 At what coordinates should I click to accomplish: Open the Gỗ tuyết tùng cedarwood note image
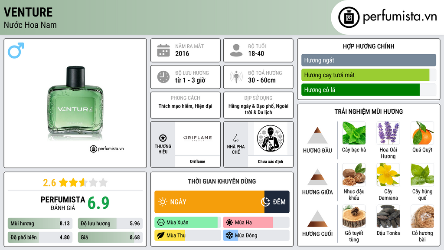(354, 217)
